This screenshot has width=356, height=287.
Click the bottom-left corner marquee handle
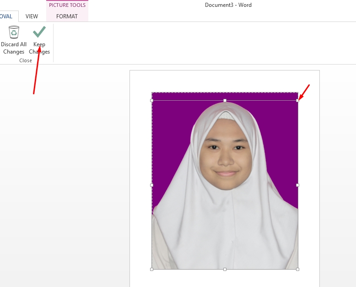(x=151, y=269)
